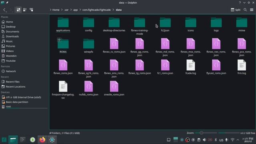Select fbneo_gg_roms.json file
Image resolution: width=256 pixels, height=144 pixels.
(x=140, y=47)
